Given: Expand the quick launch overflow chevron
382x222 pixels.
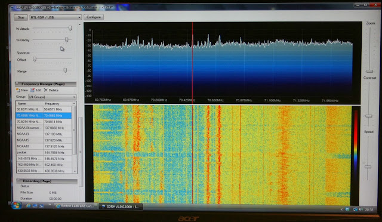Looking at the screenshot, I should click(50, 205).
